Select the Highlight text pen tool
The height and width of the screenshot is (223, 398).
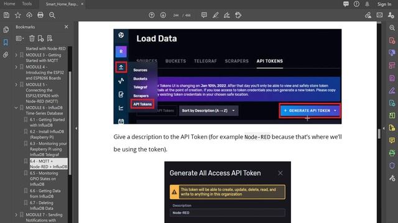[216, 15]
